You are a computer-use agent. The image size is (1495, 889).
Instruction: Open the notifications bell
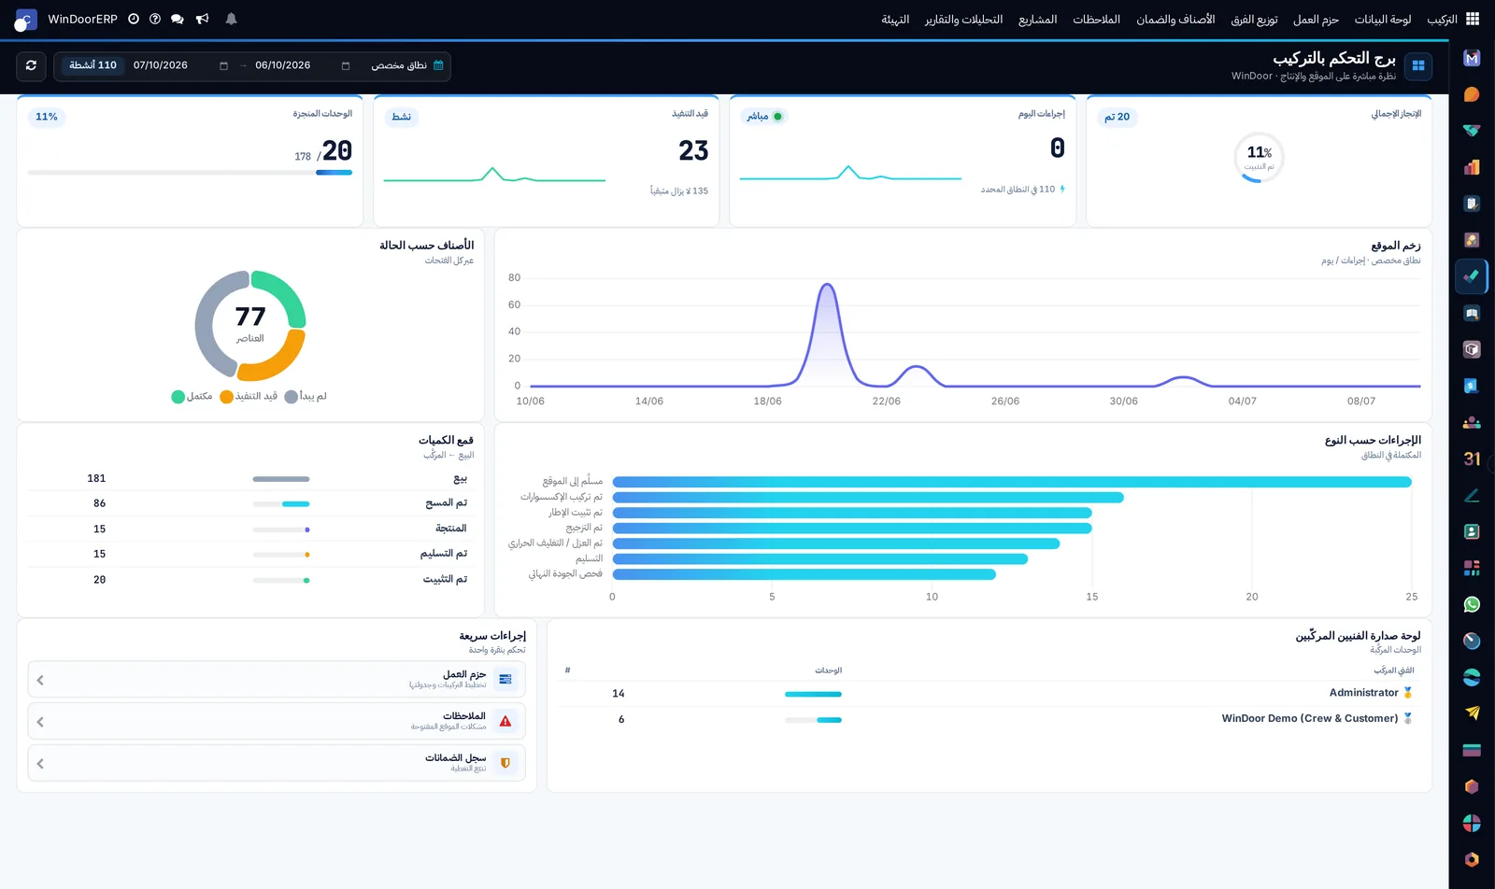click(231, 19)
